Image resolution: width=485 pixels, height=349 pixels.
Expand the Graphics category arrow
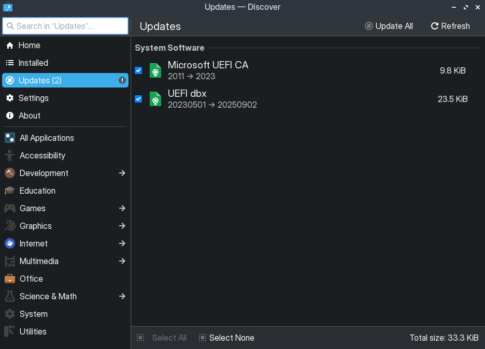[122, 226]
